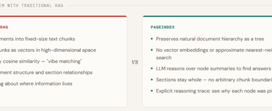Viewport: 272px width, 111px height.
Task: Click the "Sections stay whole" bullet text
Action: [178, 80]
